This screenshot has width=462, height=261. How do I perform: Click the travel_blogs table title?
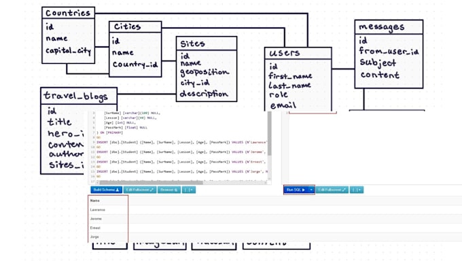pos(75,96)
